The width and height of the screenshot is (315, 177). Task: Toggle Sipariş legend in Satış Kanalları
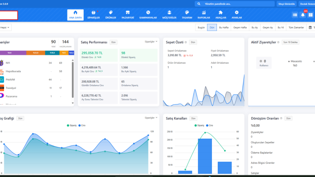click(x=199, y=125)
